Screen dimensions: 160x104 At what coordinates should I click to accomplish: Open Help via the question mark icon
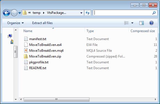pyautogui.click(x=151, y=23)
